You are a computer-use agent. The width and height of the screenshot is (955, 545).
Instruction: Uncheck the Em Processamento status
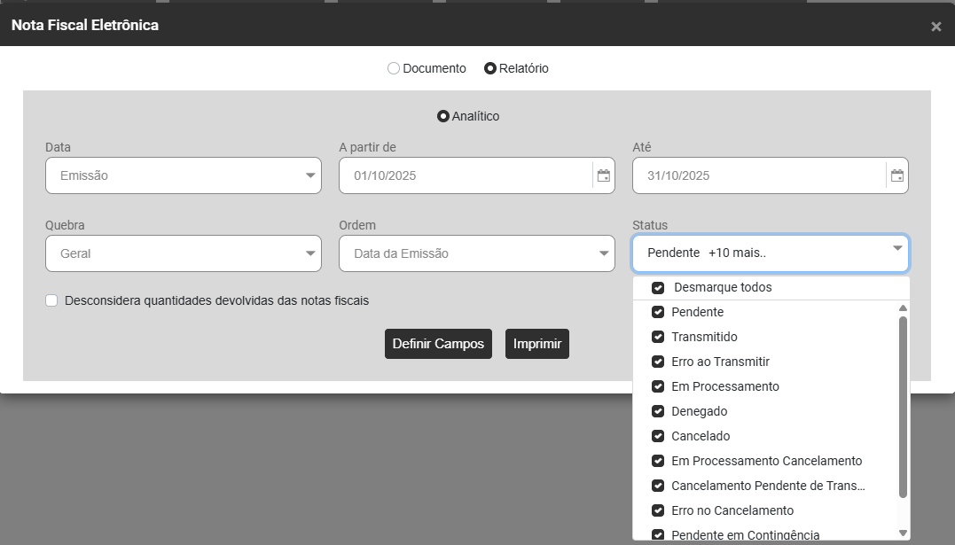point(658,386)
